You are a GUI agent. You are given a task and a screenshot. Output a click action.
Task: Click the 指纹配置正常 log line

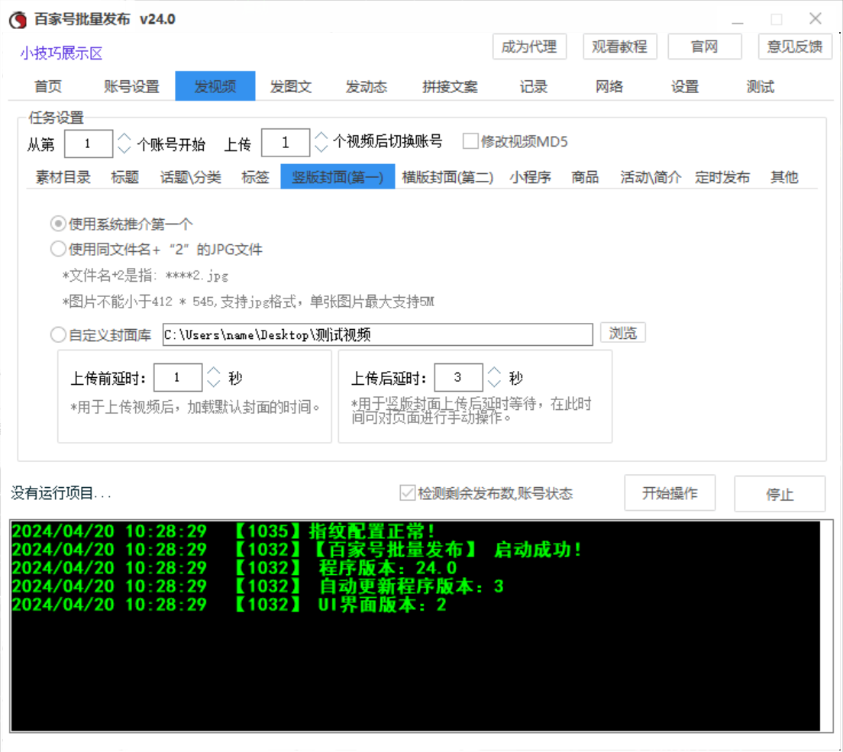[223, 531]
